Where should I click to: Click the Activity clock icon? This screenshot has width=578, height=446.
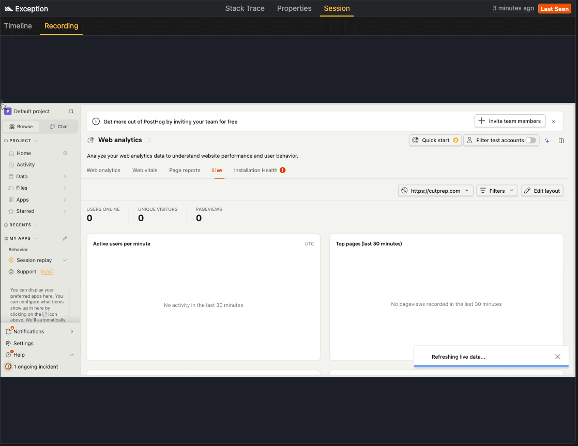11,165
